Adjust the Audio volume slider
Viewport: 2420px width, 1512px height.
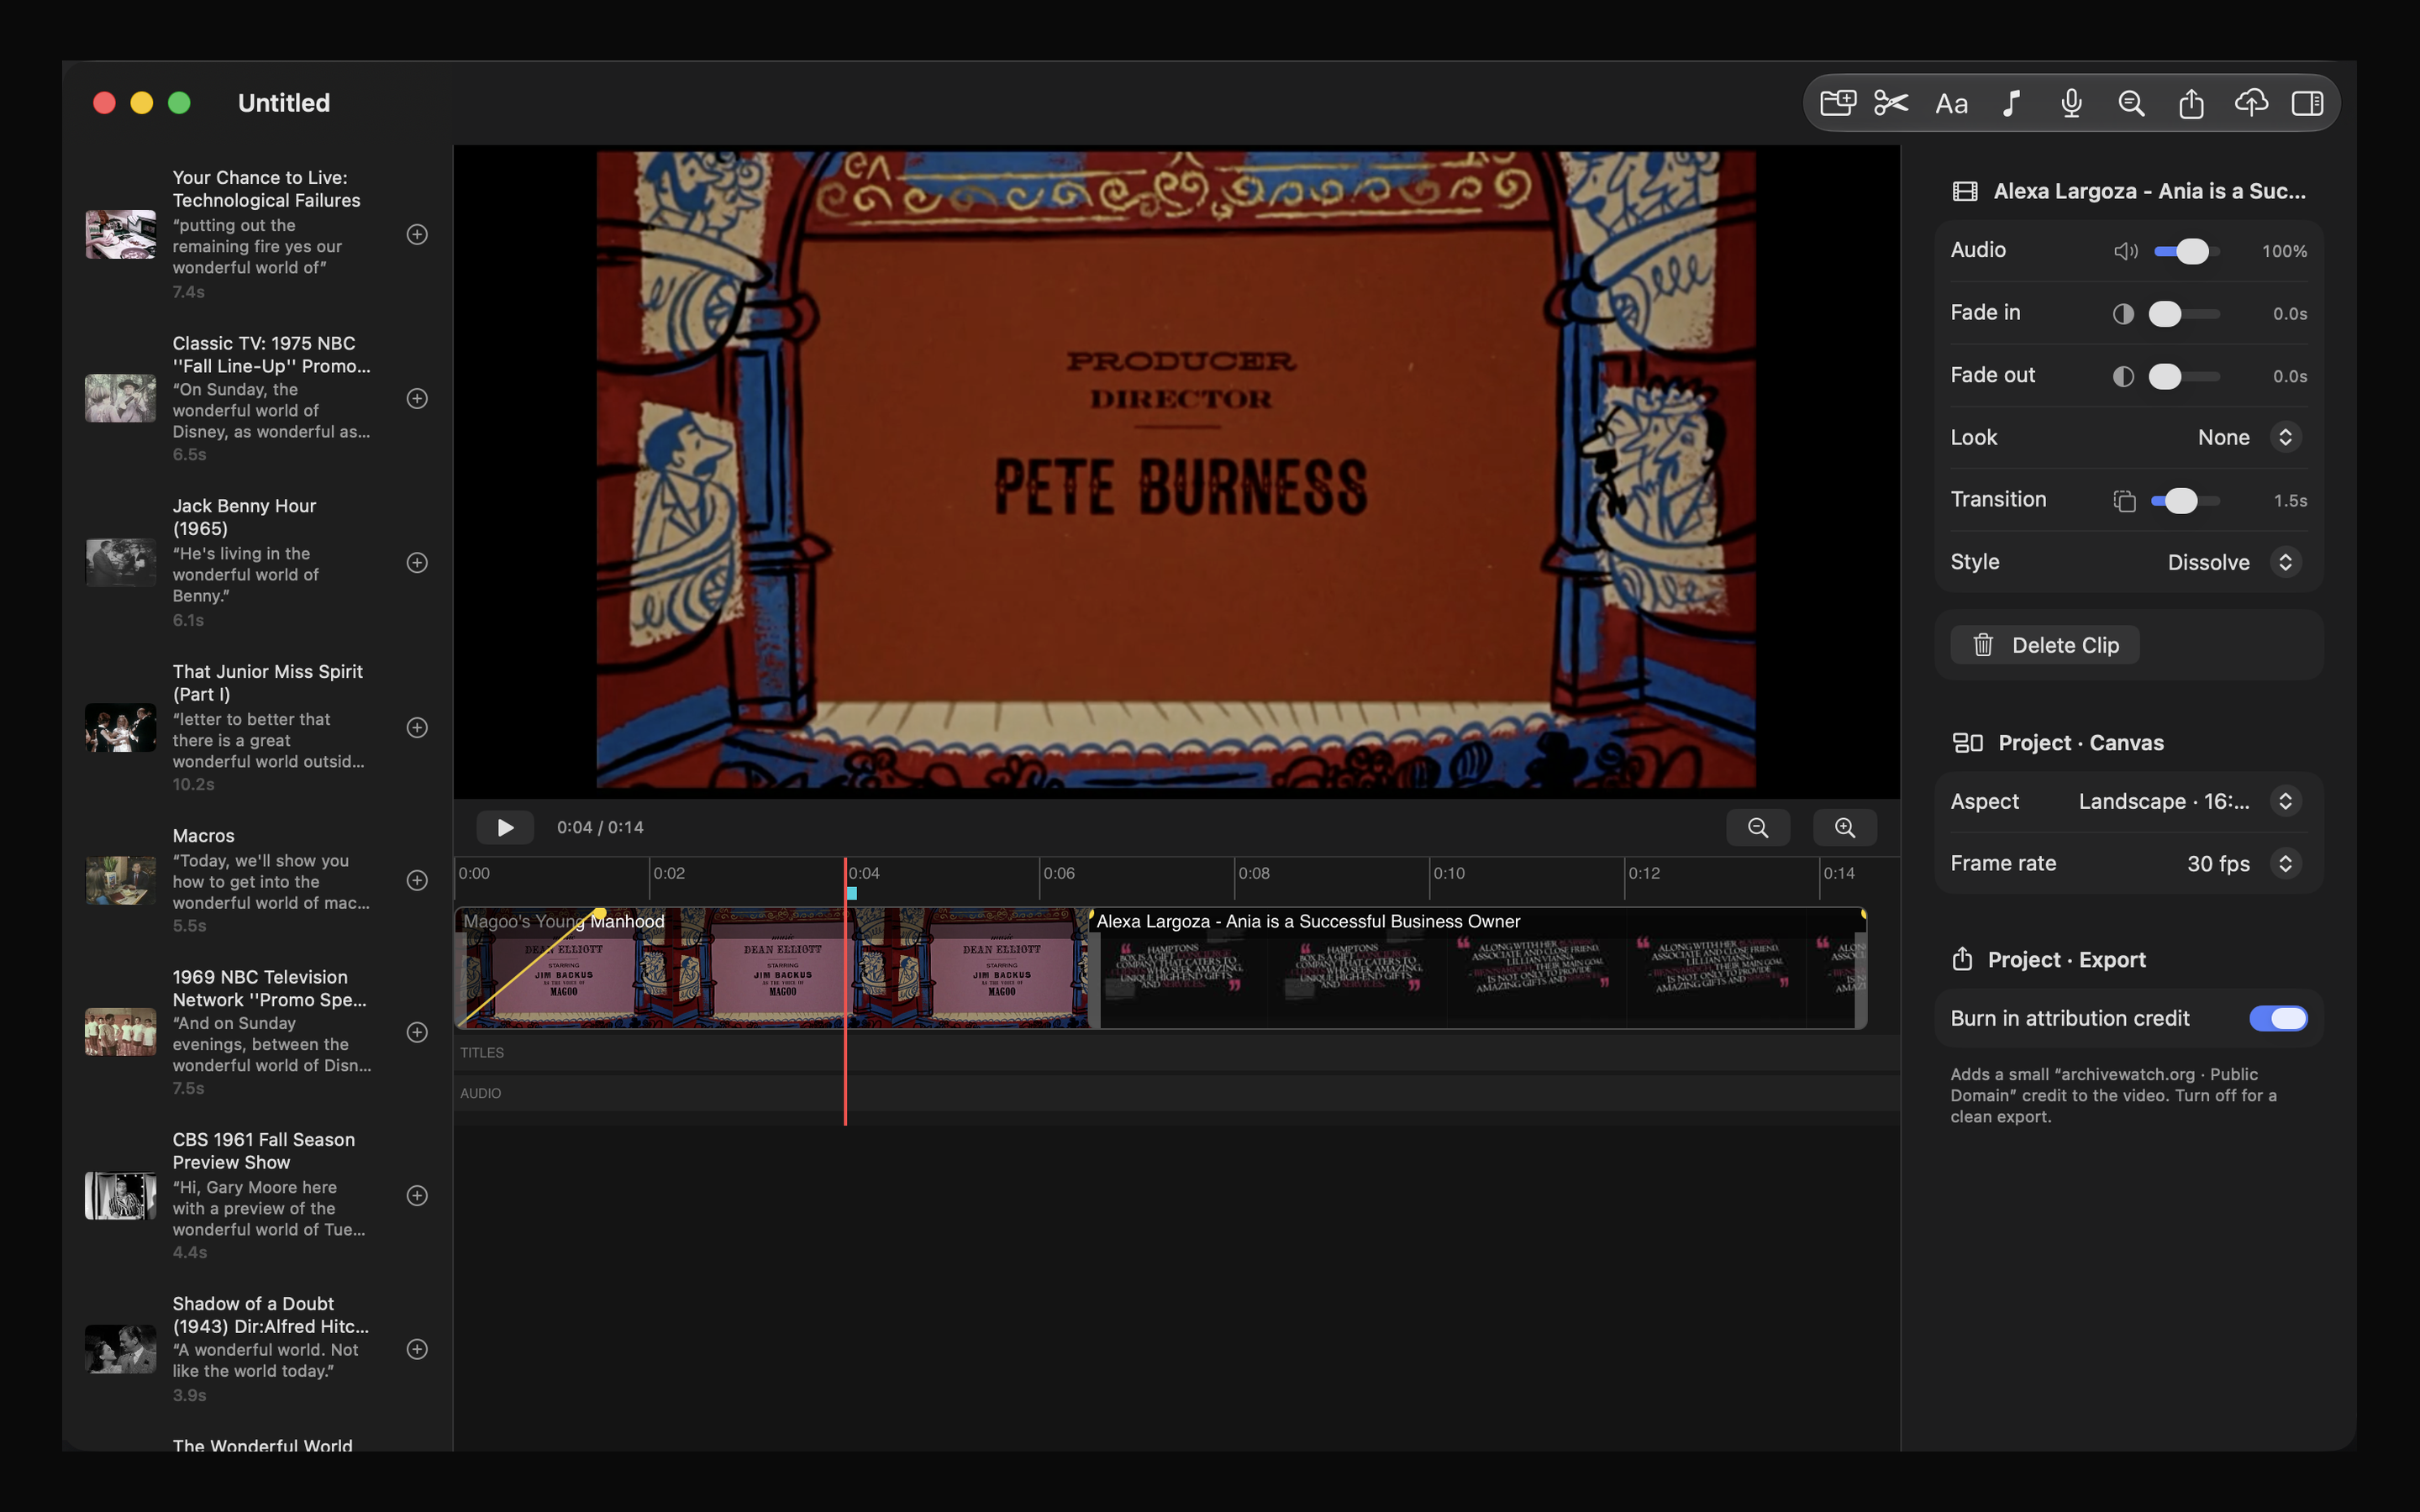2186,251
